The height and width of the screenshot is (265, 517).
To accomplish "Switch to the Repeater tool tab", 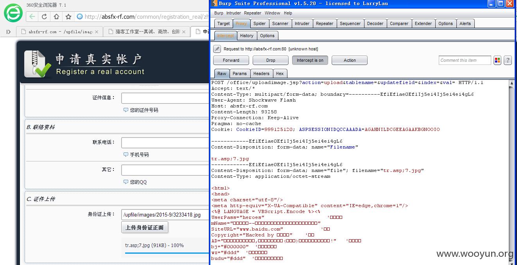I will tap(325, 23).
